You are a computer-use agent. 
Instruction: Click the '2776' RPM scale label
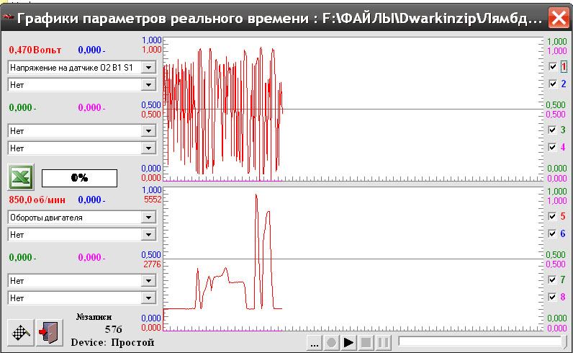pyautogui.click(x=152, y=264)
